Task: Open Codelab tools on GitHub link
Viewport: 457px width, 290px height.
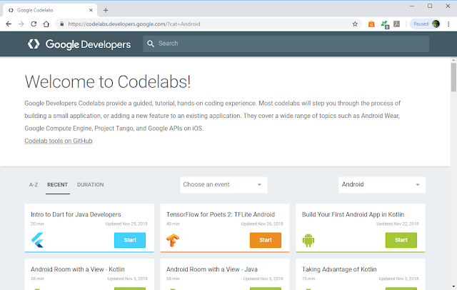Action: 59,141
